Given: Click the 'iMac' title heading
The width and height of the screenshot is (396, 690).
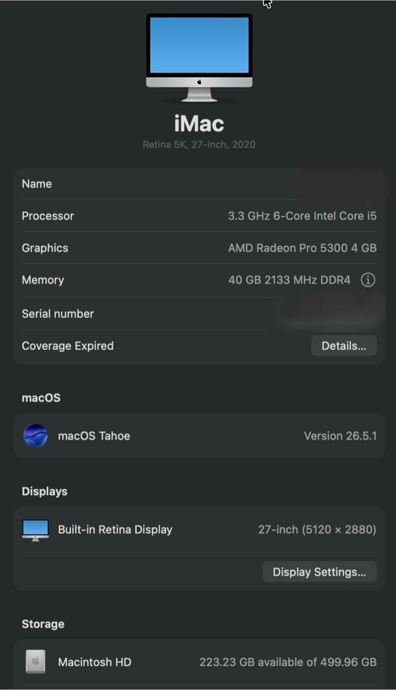Looking at the screenshot, I should coord(199,124).
